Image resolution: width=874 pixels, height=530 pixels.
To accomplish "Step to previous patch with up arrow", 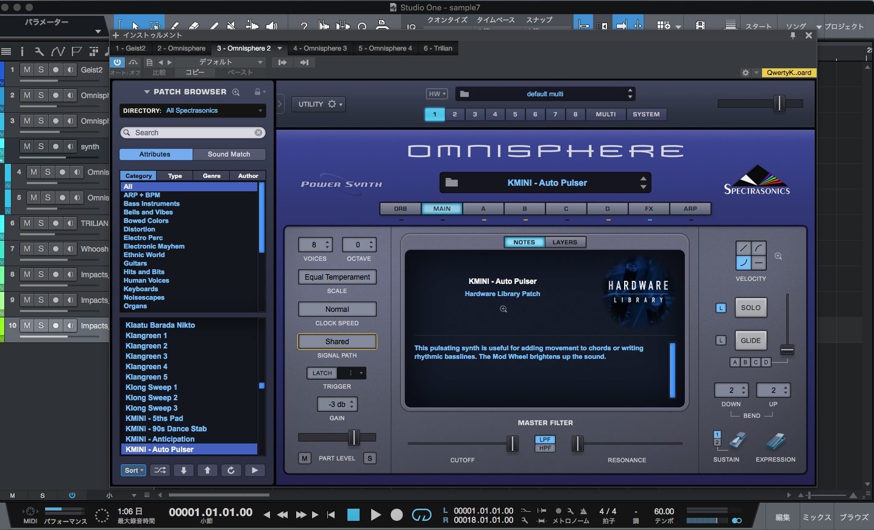I will [x=207, y=470].
